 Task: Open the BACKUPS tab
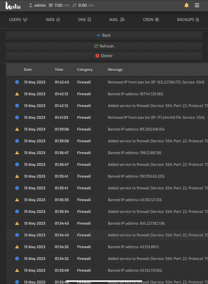(188, 20)
